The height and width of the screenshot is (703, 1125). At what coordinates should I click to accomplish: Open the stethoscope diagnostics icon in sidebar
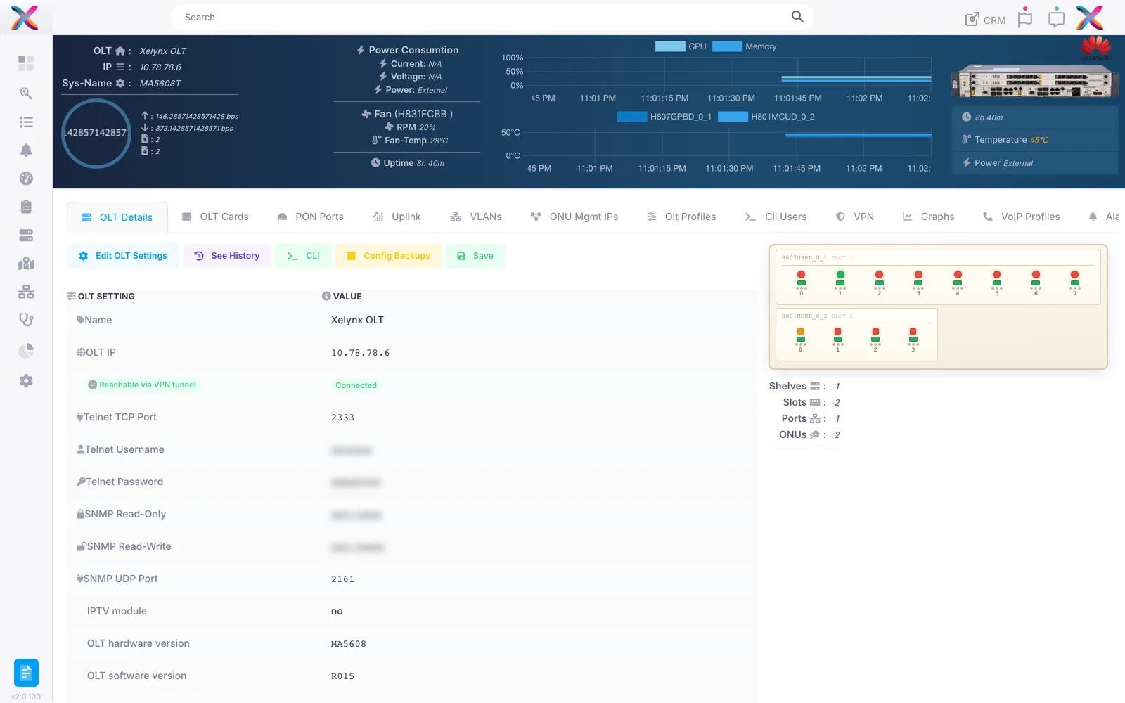pyautogui.click(x=26, y=320)
